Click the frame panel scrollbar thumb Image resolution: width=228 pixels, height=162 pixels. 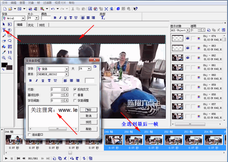(70, 153)
